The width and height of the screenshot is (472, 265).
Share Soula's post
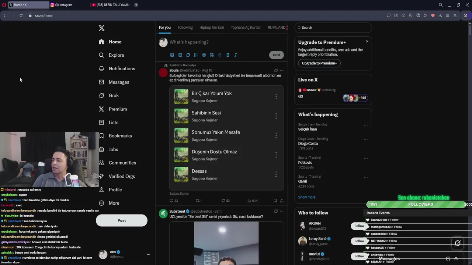pos(282,201)
